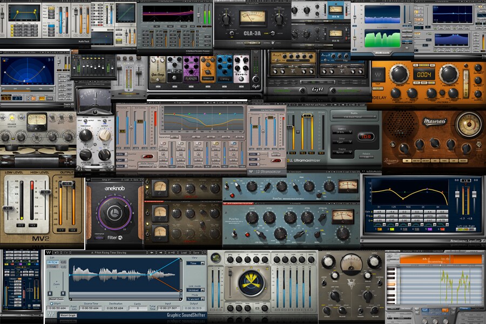This screenshot has height=324, width=486.
Task: Click the undo arrow in GraphicSoundShifter
Action: click(x=57, y=253)
